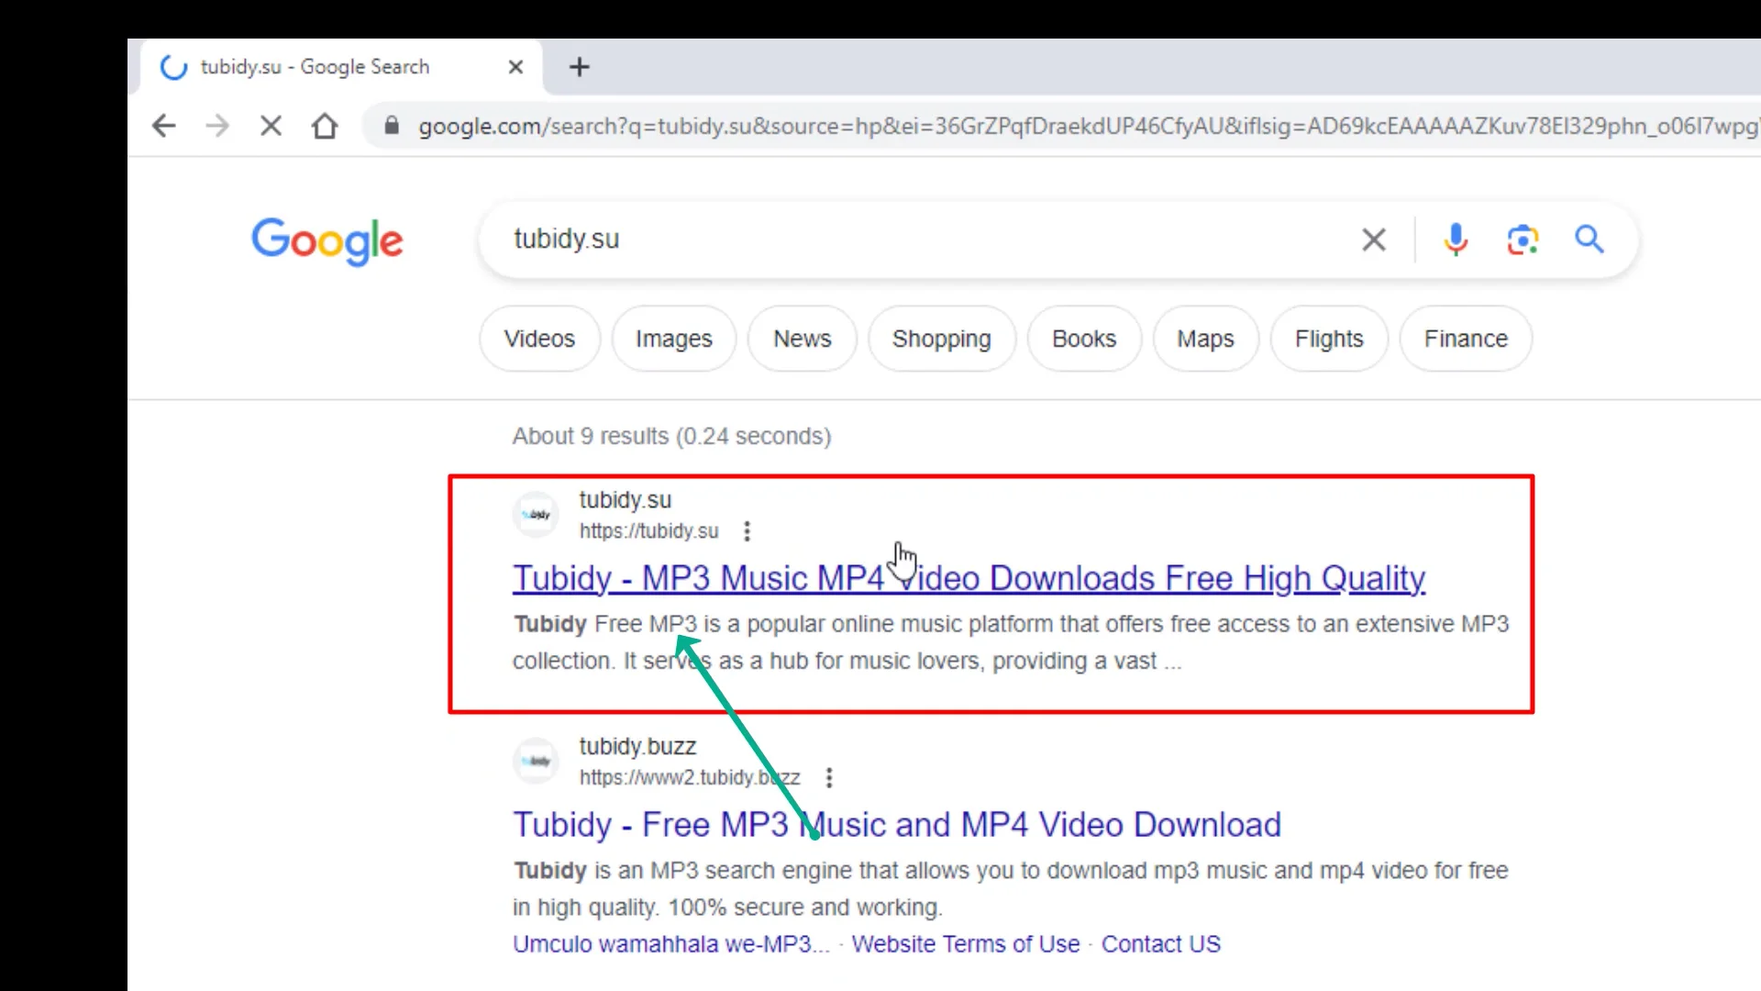Click the secure connection lock icon in address bar
The width and height of the screenshot is (1761, 991).
tap(390, 126)
